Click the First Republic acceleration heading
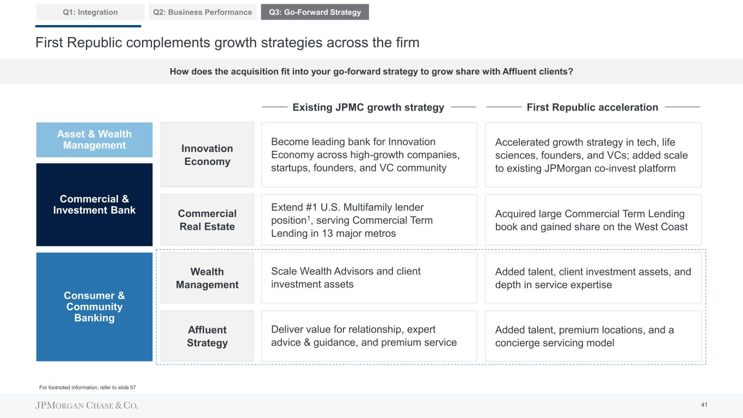The image size is (743, 418). pyautogui.click(x=592, y=108)
